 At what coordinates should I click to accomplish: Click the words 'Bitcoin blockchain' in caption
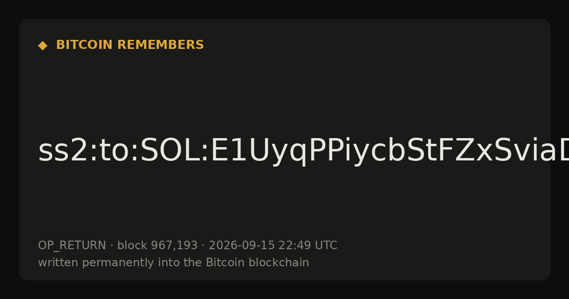[257, 262]
